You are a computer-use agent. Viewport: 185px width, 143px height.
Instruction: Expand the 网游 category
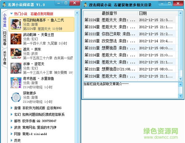[11, 134]
